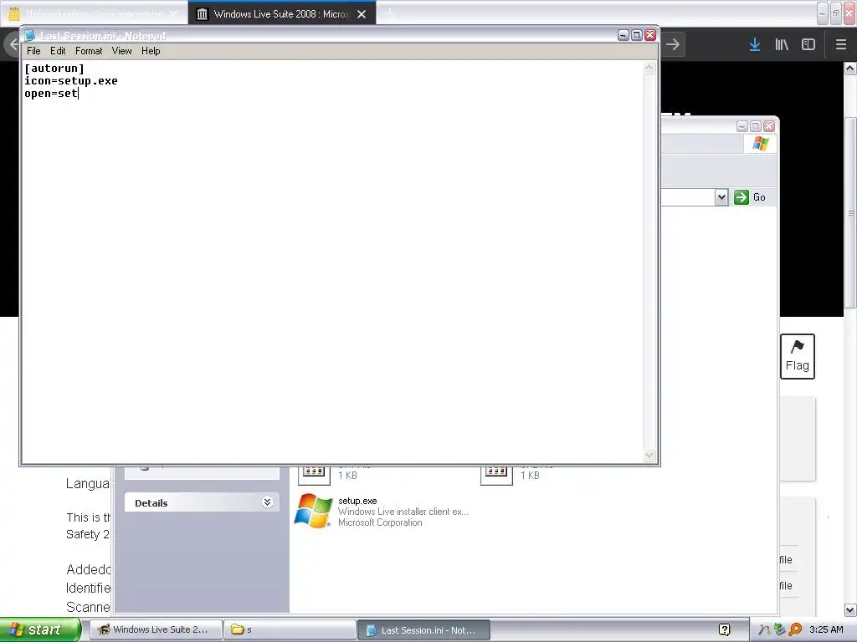Screen dimensions: 857x642
Task: Click the Go button in Explorer window
Action: (x=750, y=197)
